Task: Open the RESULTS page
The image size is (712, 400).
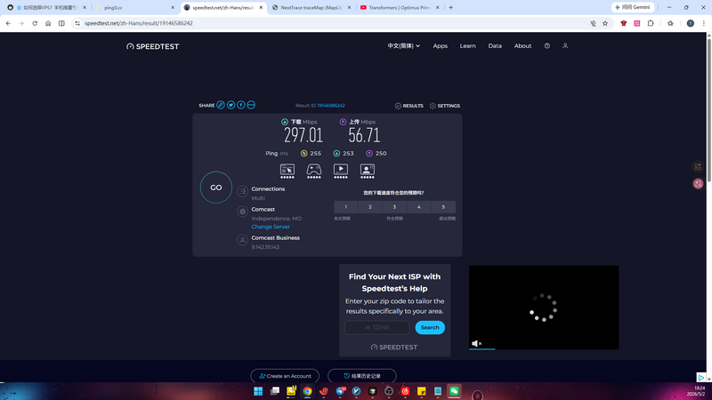Action: tap(409, 106)
